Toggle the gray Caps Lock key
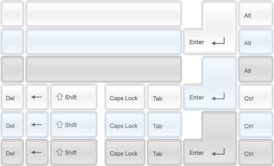The height and width of the screenshot is (166, 274). [x=125, y=152]
